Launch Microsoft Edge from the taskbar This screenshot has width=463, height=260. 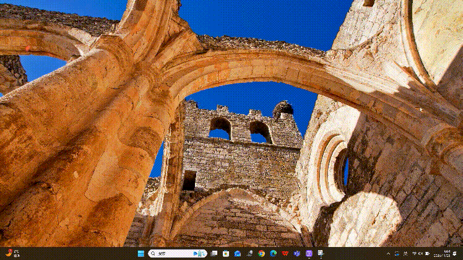click(x=273, y=254)
